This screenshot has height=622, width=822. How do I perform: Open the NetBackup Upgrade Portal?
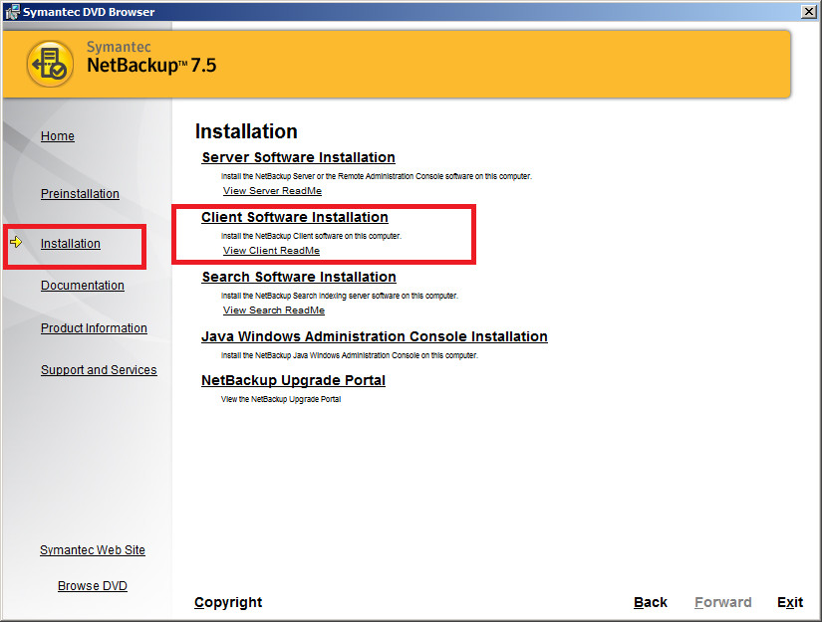coord(293,380)
